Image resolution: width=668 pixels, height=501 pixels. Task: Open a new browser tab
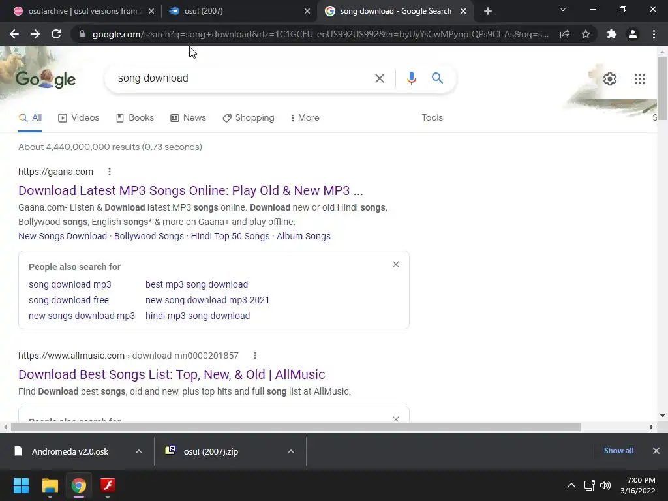tap(488, 11)
